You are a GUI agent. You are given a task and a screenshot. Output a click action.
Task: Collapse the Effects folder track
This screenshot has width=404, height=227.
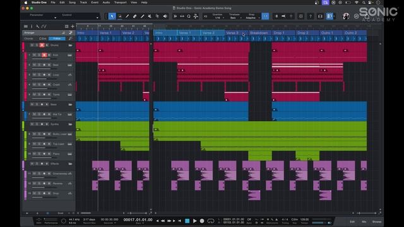click(70, 164)
